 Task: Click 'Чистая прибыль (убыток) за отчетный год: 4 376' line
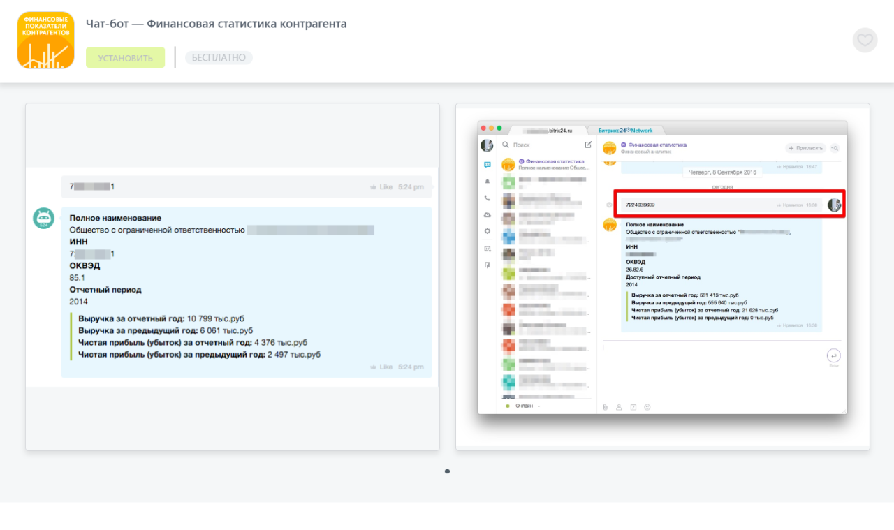point(193,343)
